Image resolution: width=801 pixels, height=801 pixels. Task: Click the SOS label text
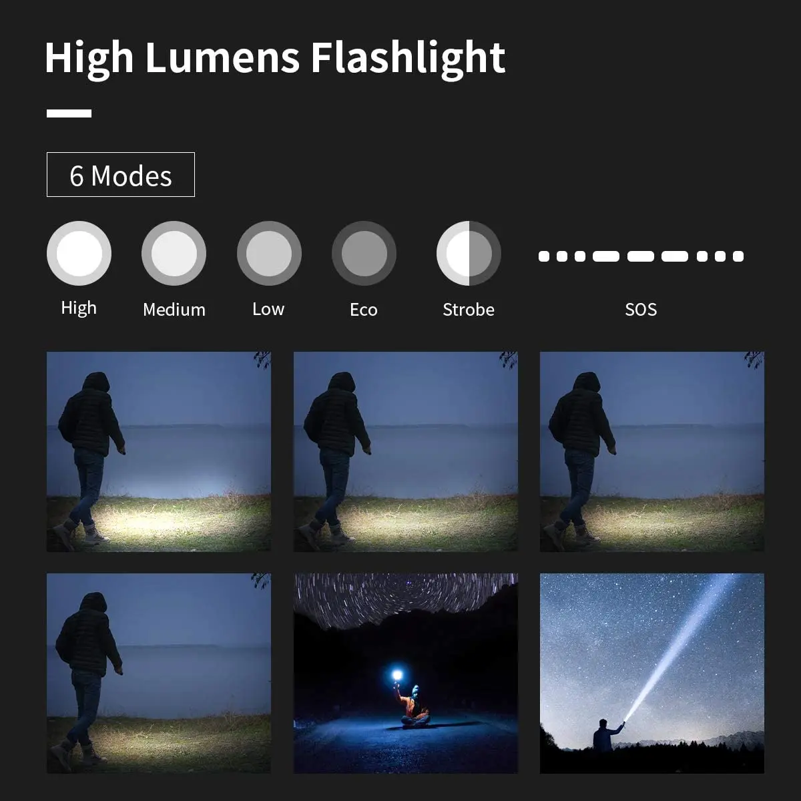coord(641,310)
